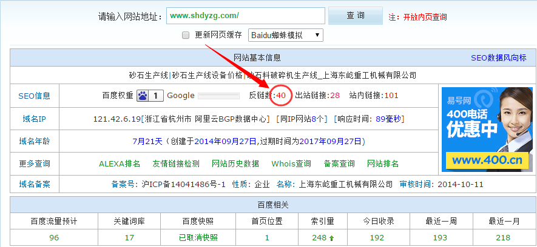Open the Whois查询 link
Image resolution: width=537 pixels, height=247 pixels.
(x=291, y=163)
